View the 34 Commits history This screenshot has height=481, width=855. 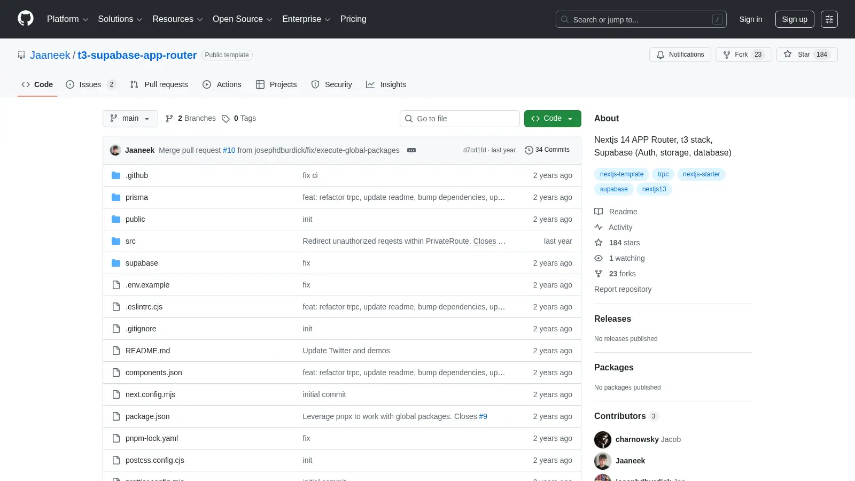[x=547, y=150]
